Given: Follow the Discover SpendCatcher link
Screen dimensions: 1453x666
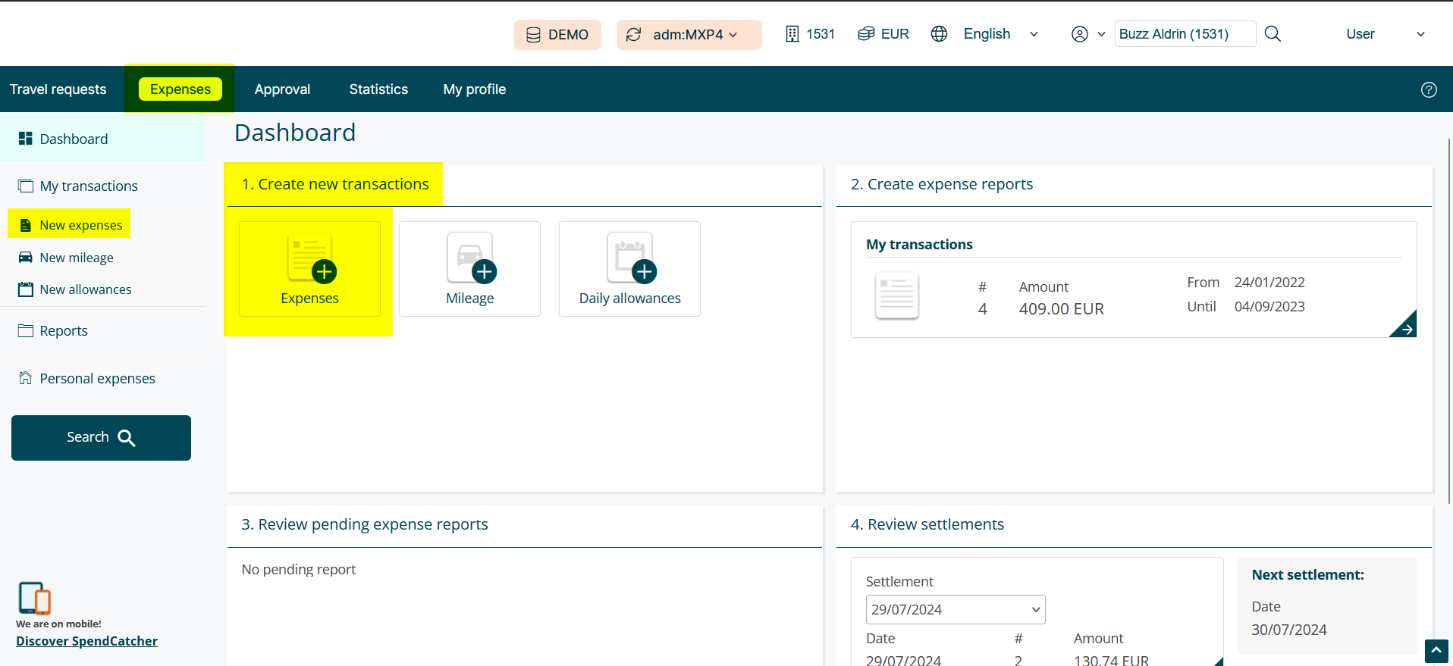Looking at the screenshot, I should [86, 641].
